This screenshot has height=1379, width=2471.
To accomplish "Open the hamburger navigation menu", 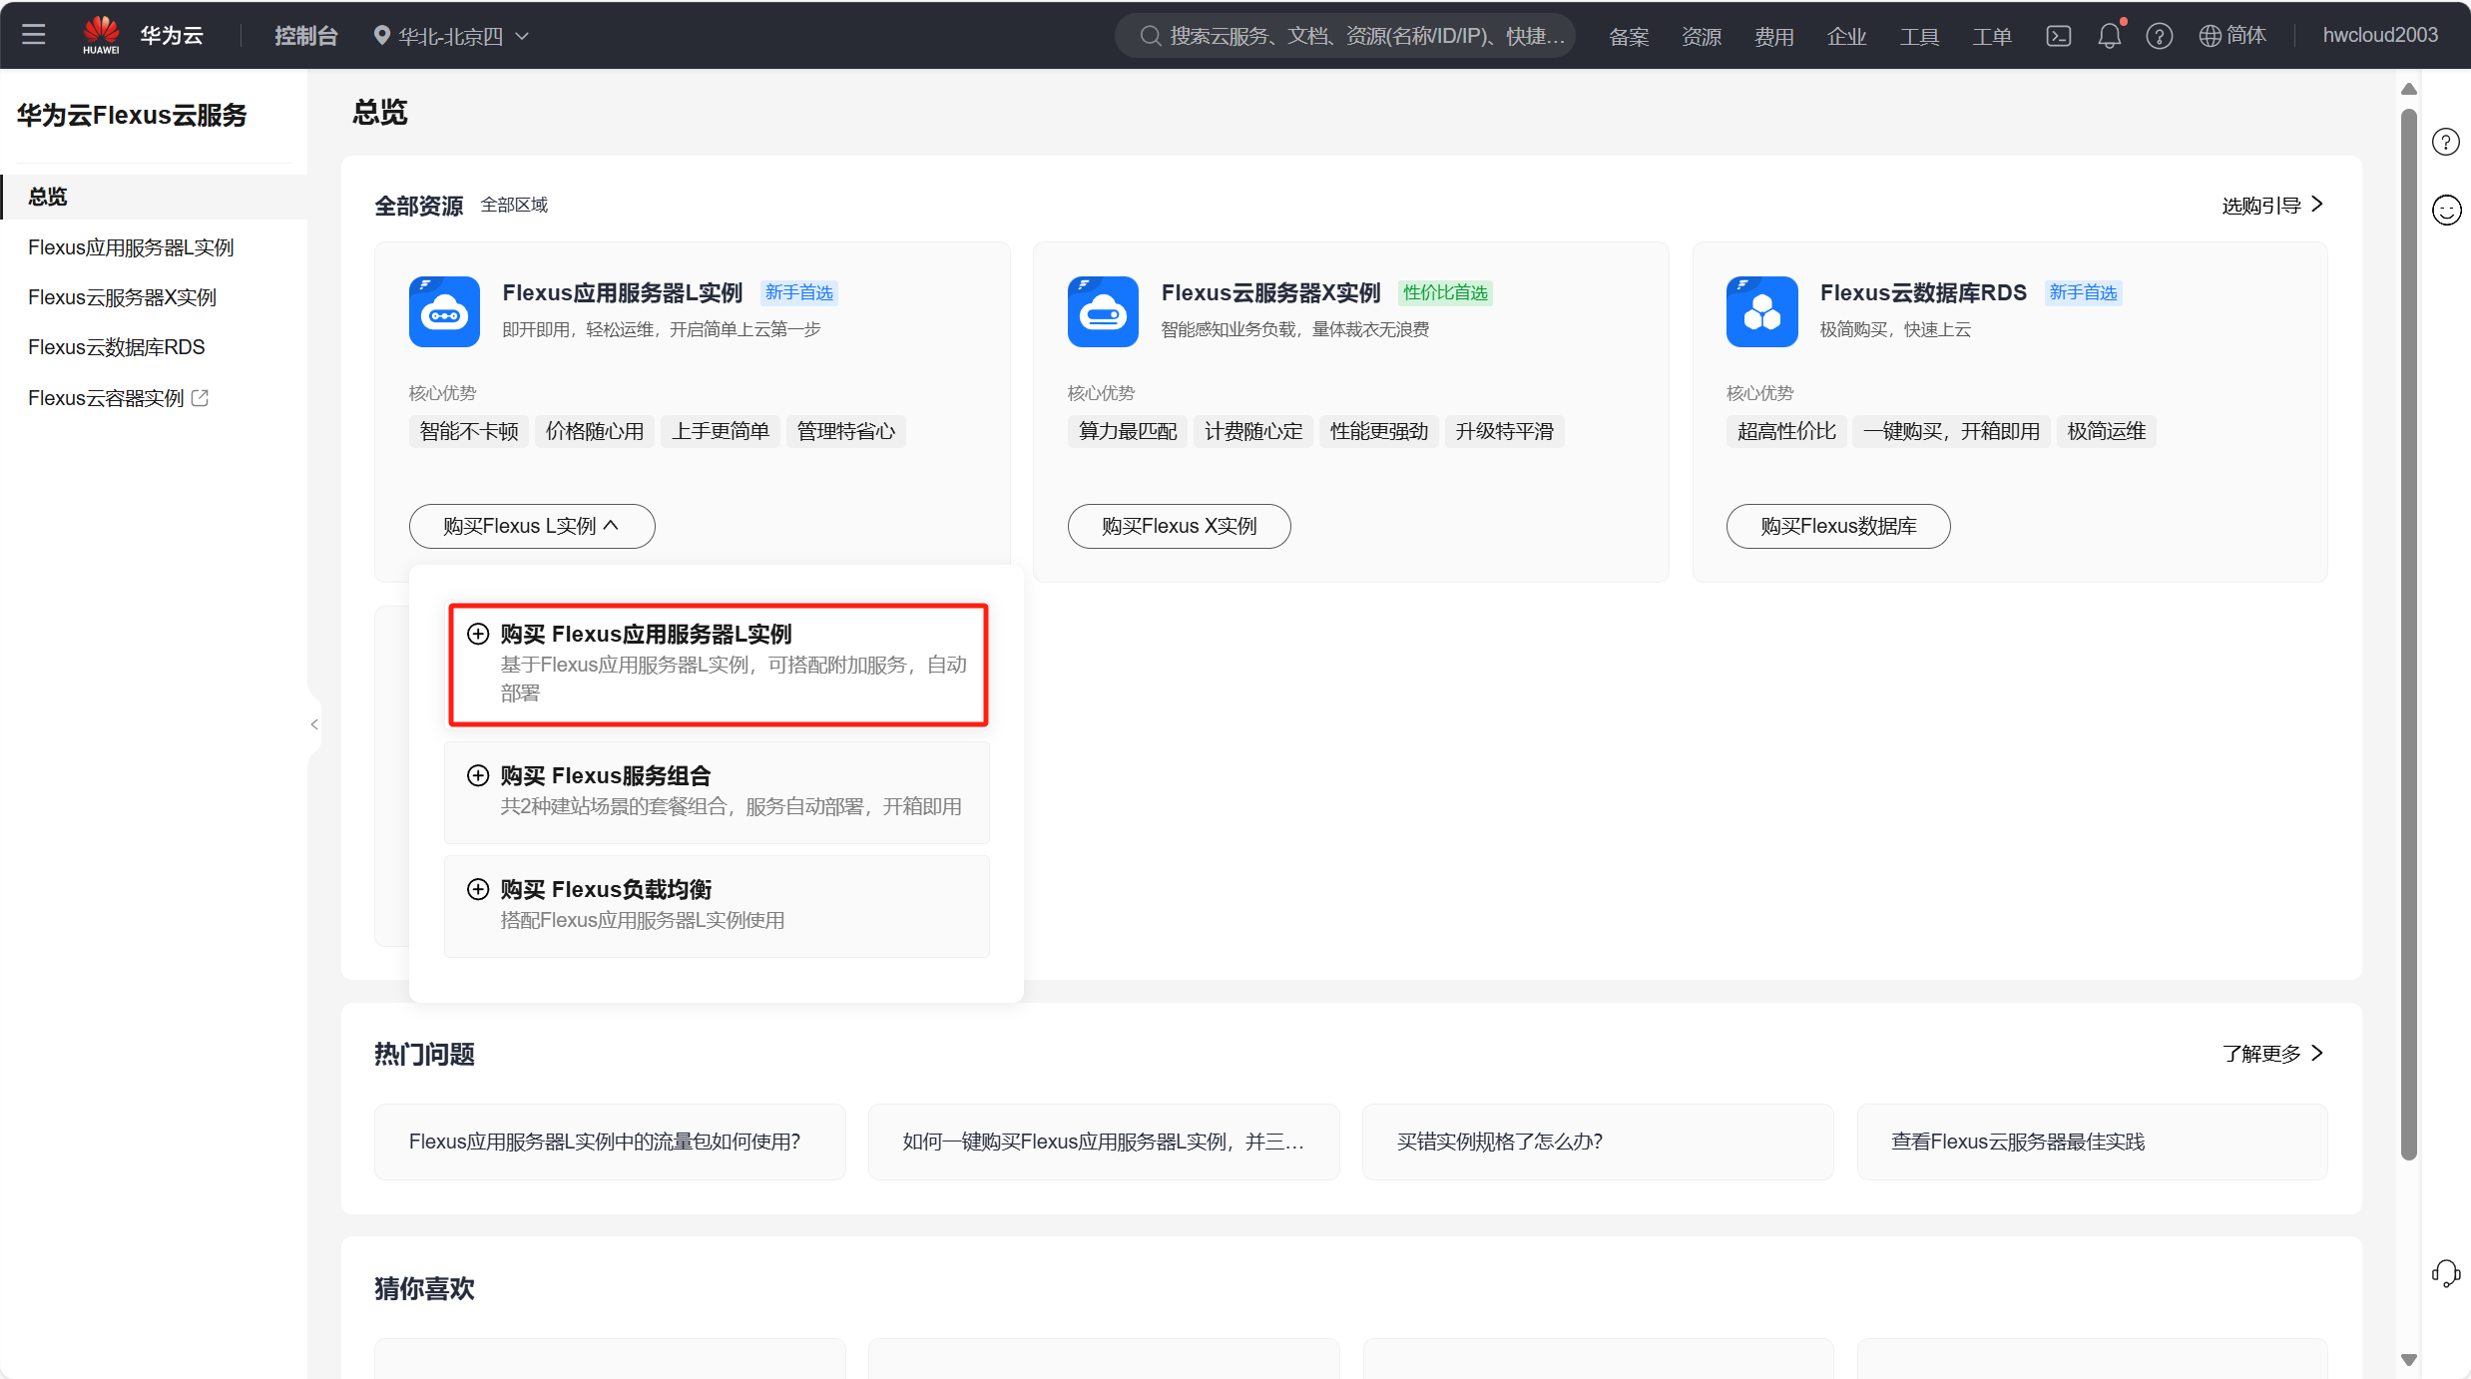I will tap(34, 35).
